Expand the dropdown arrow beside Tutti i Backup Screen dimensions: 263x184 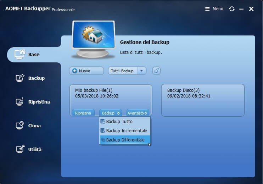click(142, 71)
